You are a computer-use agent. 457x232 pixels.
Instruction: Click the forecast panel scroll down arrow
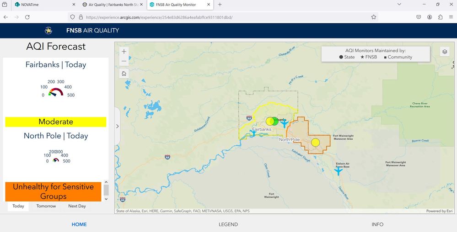[106, 199]
